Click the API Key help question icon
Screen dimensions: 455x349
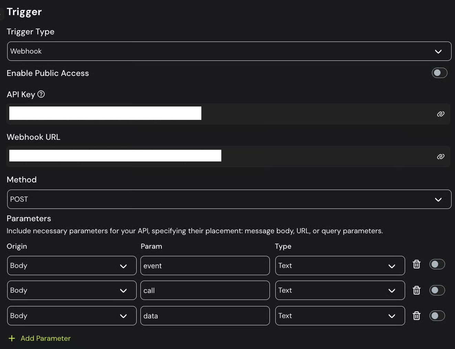(x=41, y=94)
